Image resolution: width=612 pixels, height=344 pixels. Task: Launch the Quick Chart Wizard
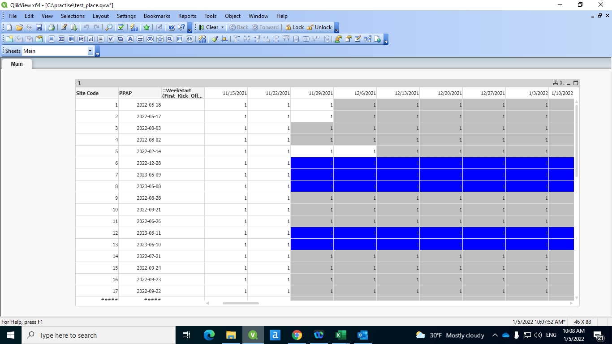(134, 27)
